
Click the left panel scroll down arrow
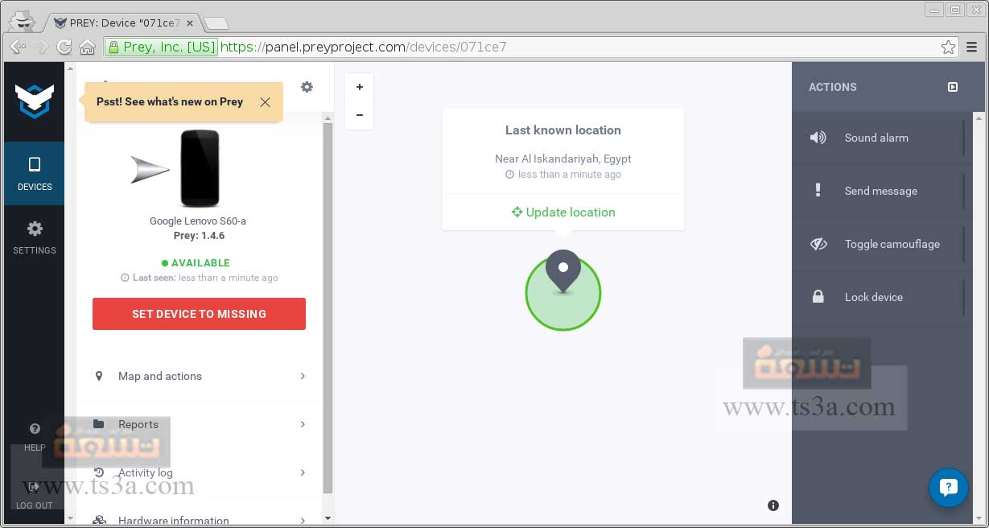pyautogui.click(x=328, y=518)
